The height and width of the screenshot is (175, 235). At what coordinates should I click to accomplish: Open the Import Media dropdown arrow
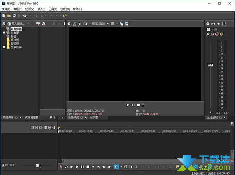coord(28,24)
